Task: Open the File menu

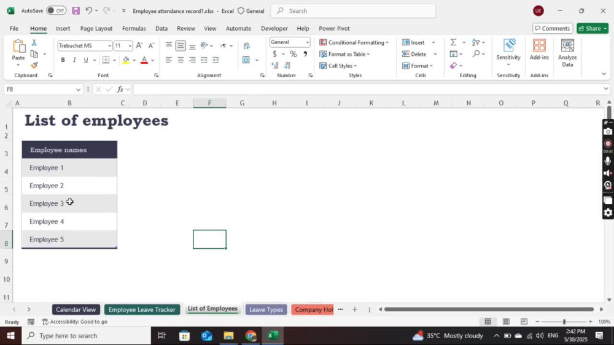Action: (14, 29)
